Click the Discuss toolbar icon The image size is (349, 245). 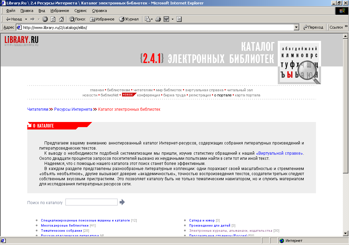pos(179,19)
